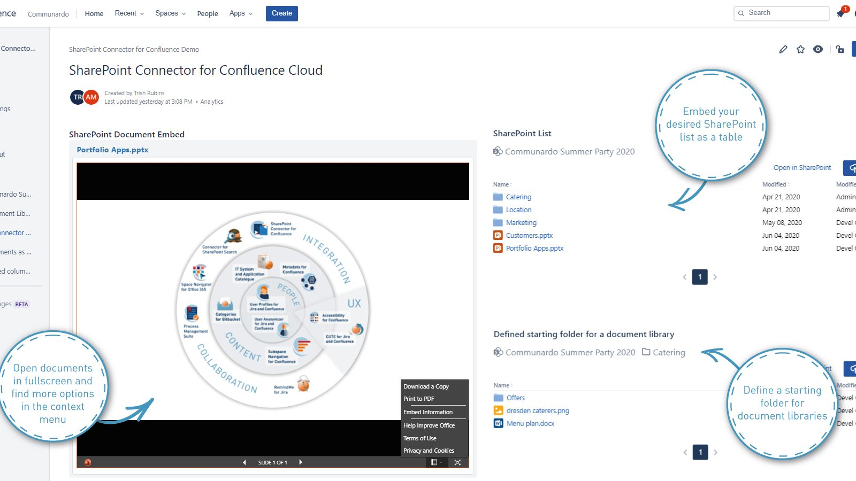Open the Offers folder
The height and width of the screenshot is (481, 856).
pyautogui.click(x=516, y=398)
